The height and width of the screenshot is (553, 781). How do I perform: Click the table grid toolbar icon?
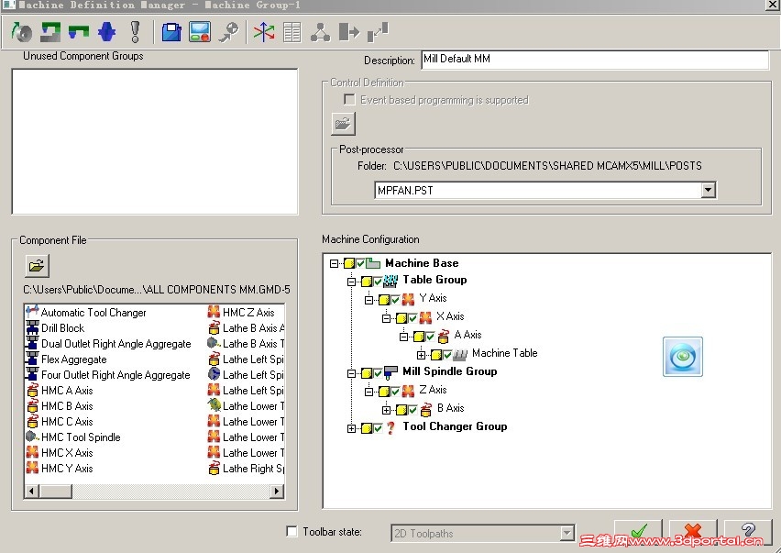tap(291, 32)
